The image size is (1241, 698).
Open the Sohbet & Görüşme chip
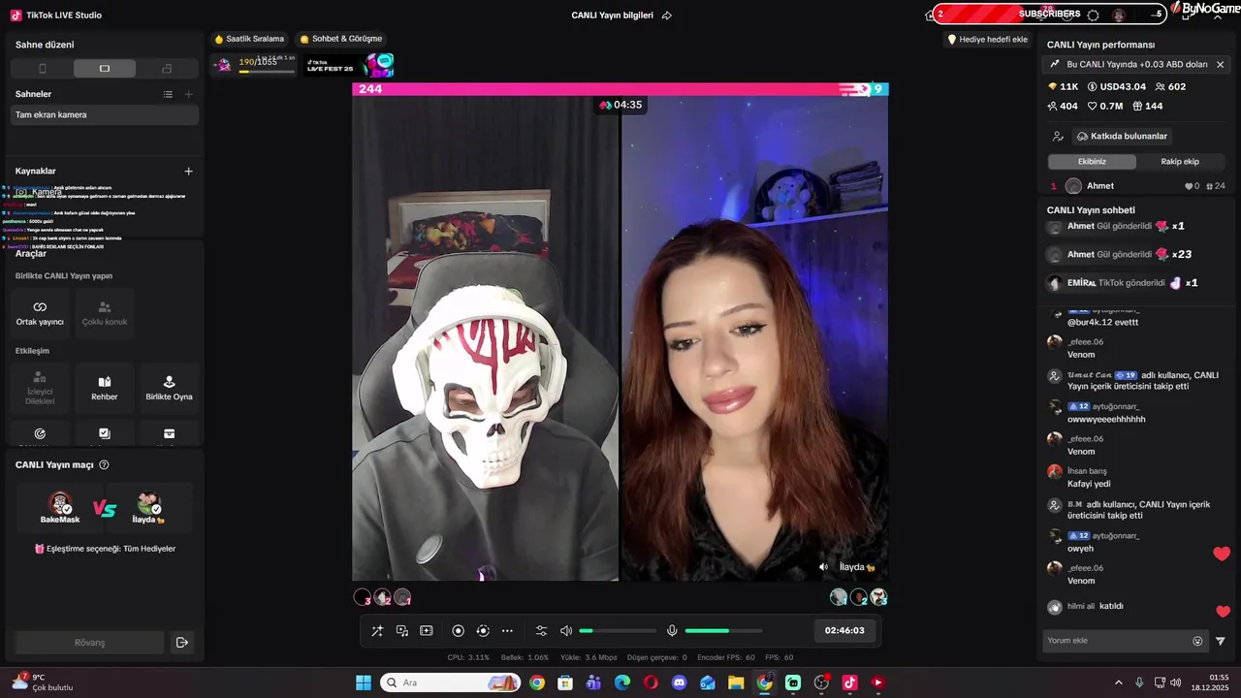pos(340,39)
